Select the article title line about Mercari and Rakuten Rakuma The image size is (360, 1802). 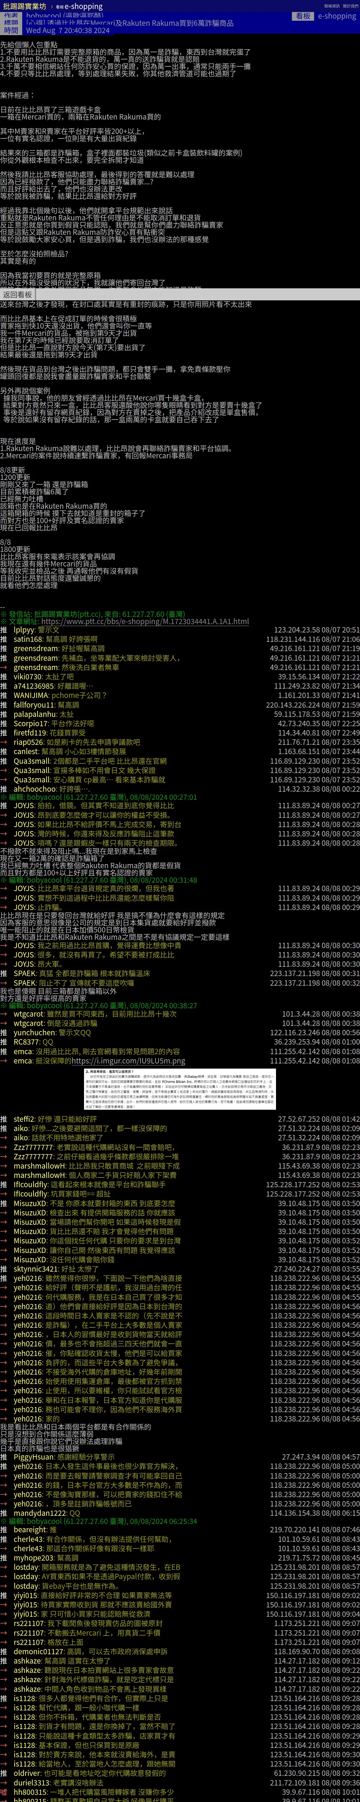tap(130, 23)
